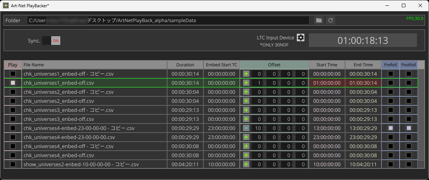429x180 pixels.
Task: Open the folder browse icon
Action: (x=319, y=20)
